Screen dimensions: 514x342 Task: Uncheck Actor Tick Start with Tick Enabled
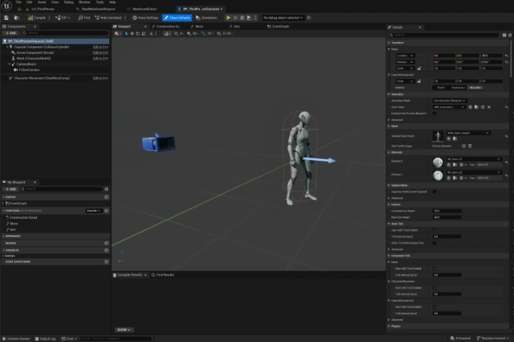(434, 230)
